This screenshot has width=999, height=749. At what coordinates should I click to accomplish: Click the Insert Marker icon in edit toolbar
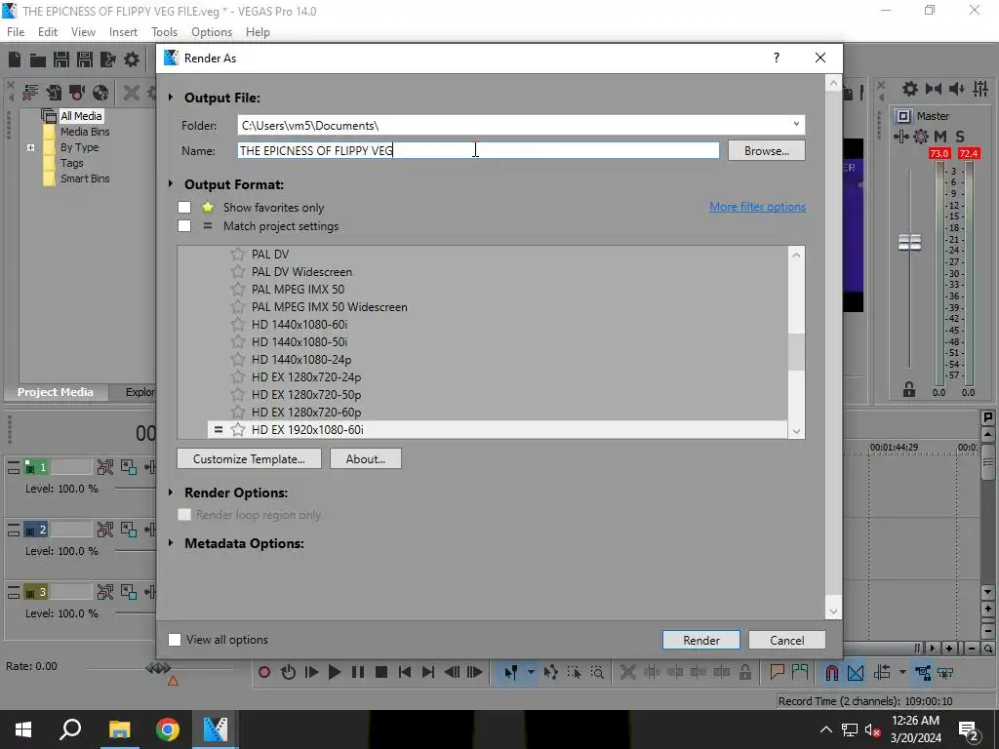777,672
